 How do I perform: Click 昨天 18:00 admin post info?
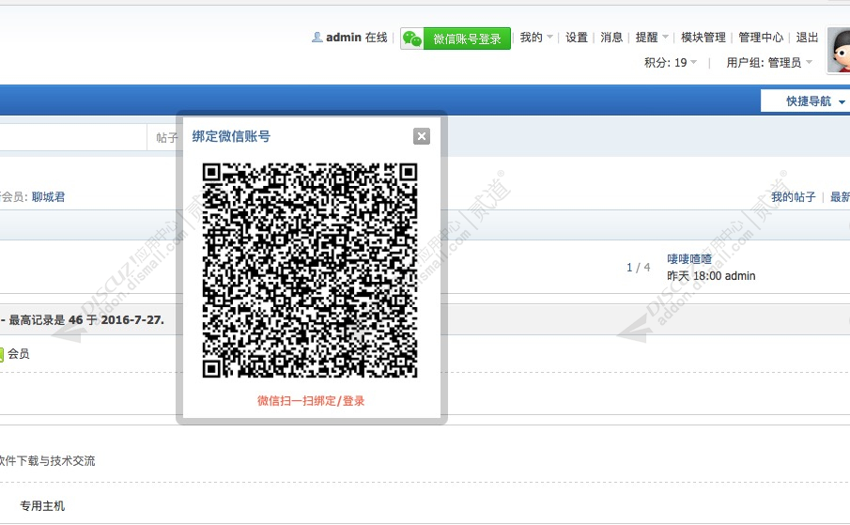(711, 276)
